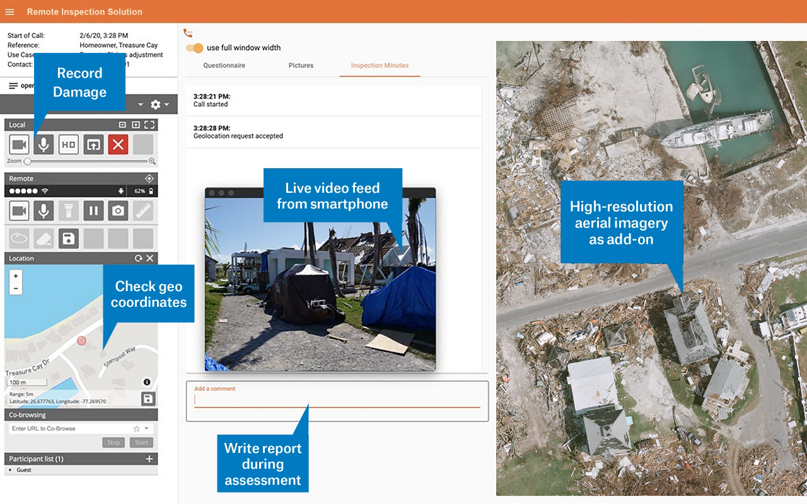Open the hamburger menu in header
This screenshot has width=807, height=504.
(9, 12)
